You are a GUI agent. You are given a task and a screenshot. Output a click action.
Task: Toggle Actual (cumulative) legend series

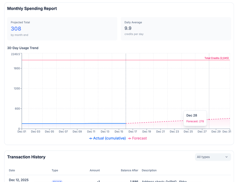coord(108,138)
